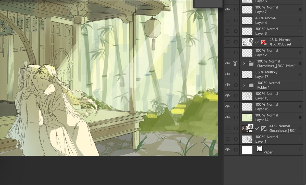Image resolution: width=306 pixels, height=185 pixels.
Task: Expand the Chinese house folder chevron
Action: point(244,64)
